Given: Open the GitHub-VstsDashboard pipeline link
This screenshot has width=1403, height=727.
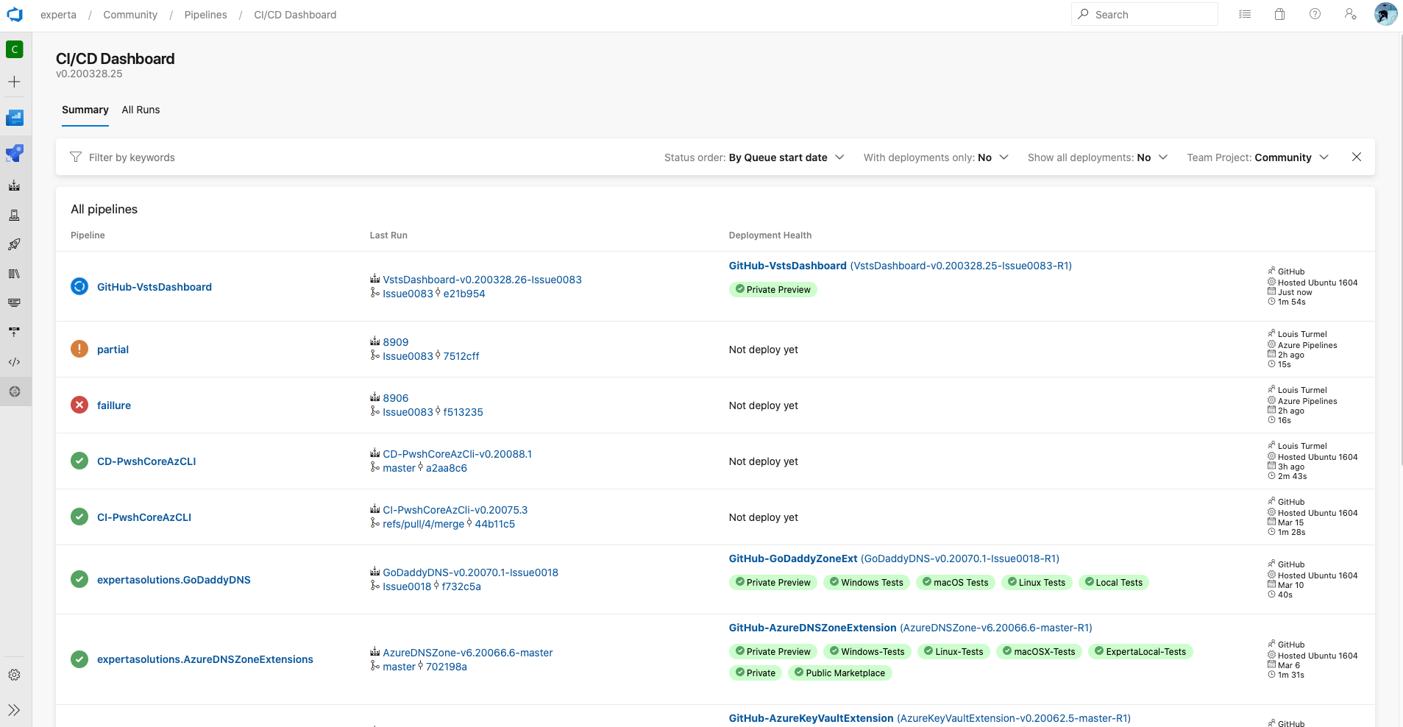Looking at the screenshot, I should tap(154, 286).
